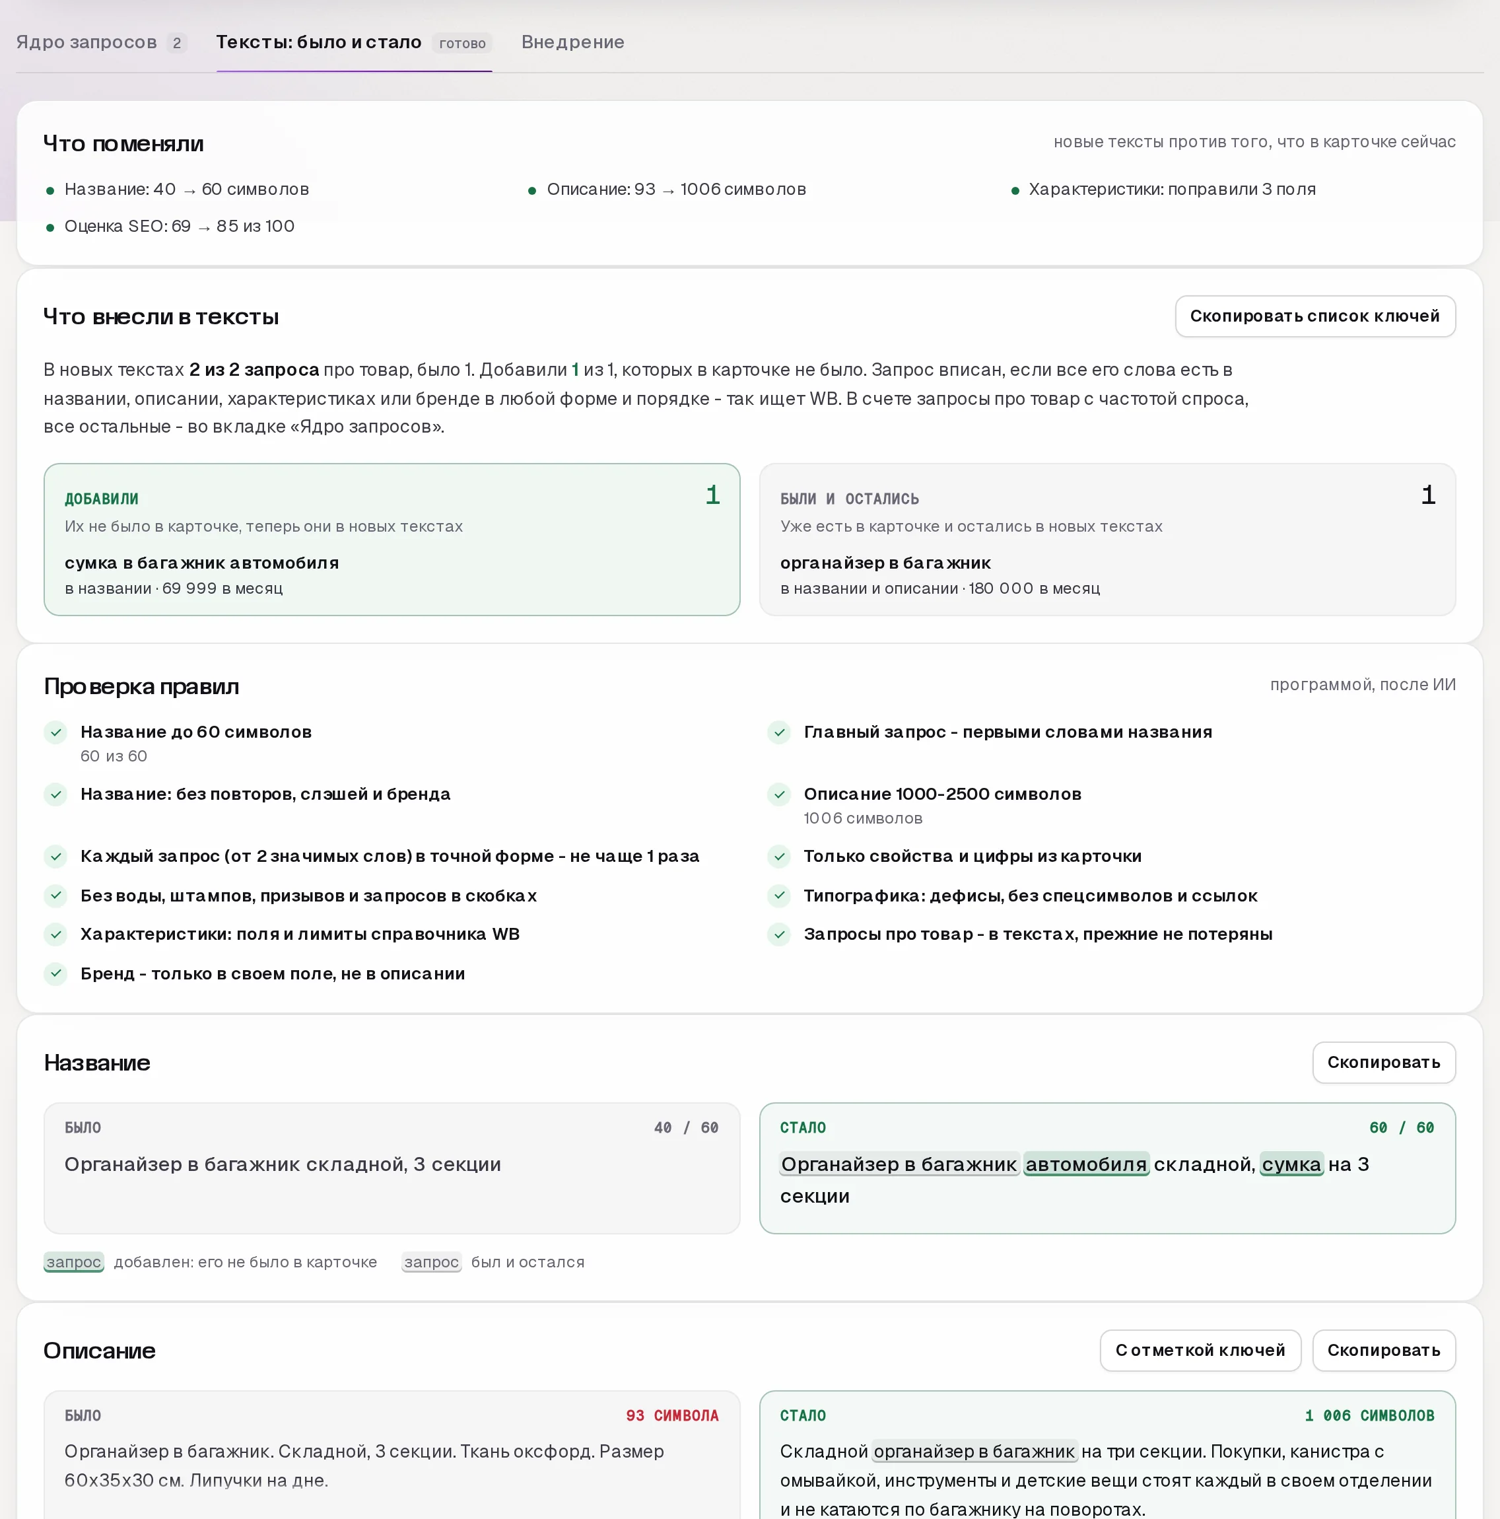Select the Тексты: было и стало tab
The image size is (1500, 1519).
click(x=354, y=42)
